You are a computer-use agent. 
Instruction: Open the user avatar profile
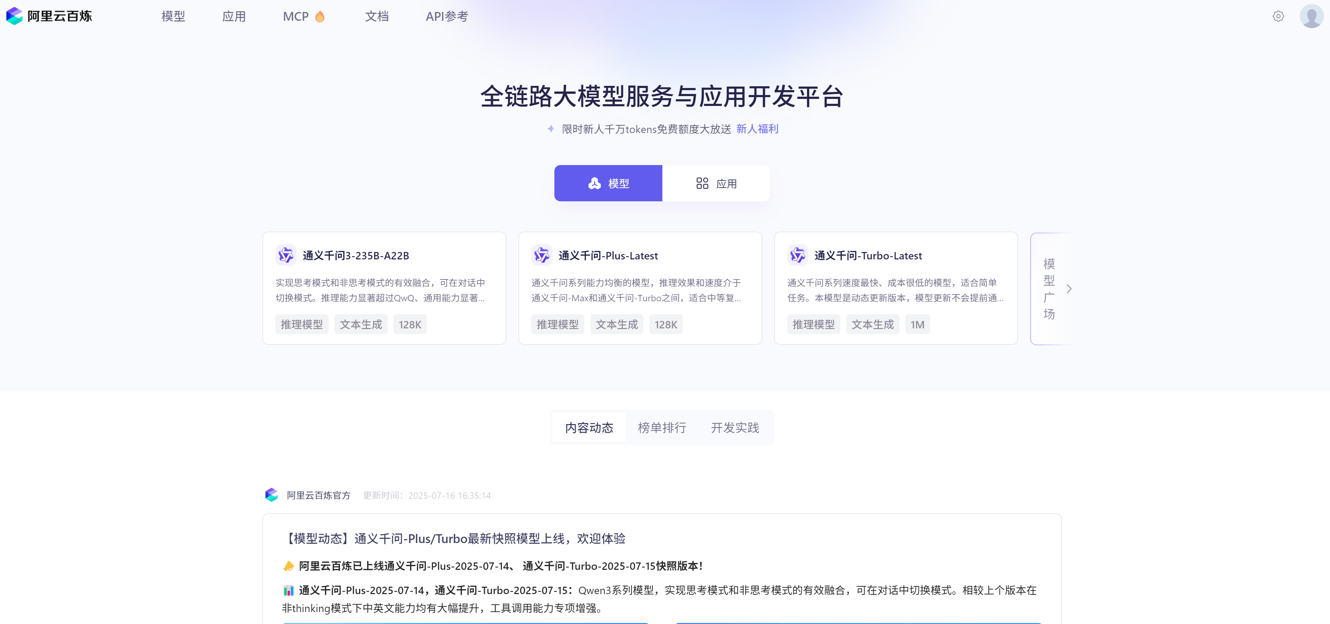tap(1311, 16)
